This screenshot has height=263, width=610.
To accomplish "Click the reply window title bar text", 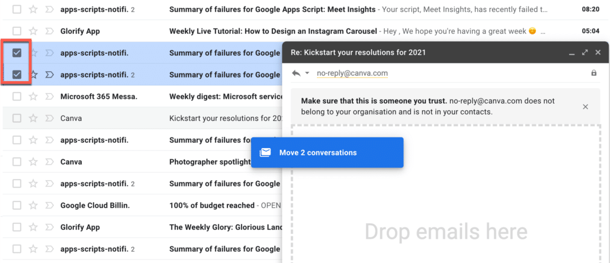I will click(x=358, y=53).
